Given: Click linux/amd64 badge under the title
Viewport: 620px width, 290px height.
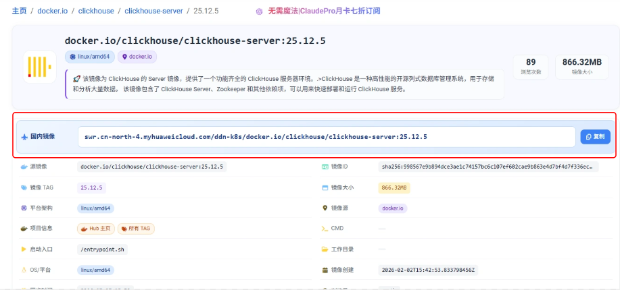Looking at the screenshot, I should point(90,57).
